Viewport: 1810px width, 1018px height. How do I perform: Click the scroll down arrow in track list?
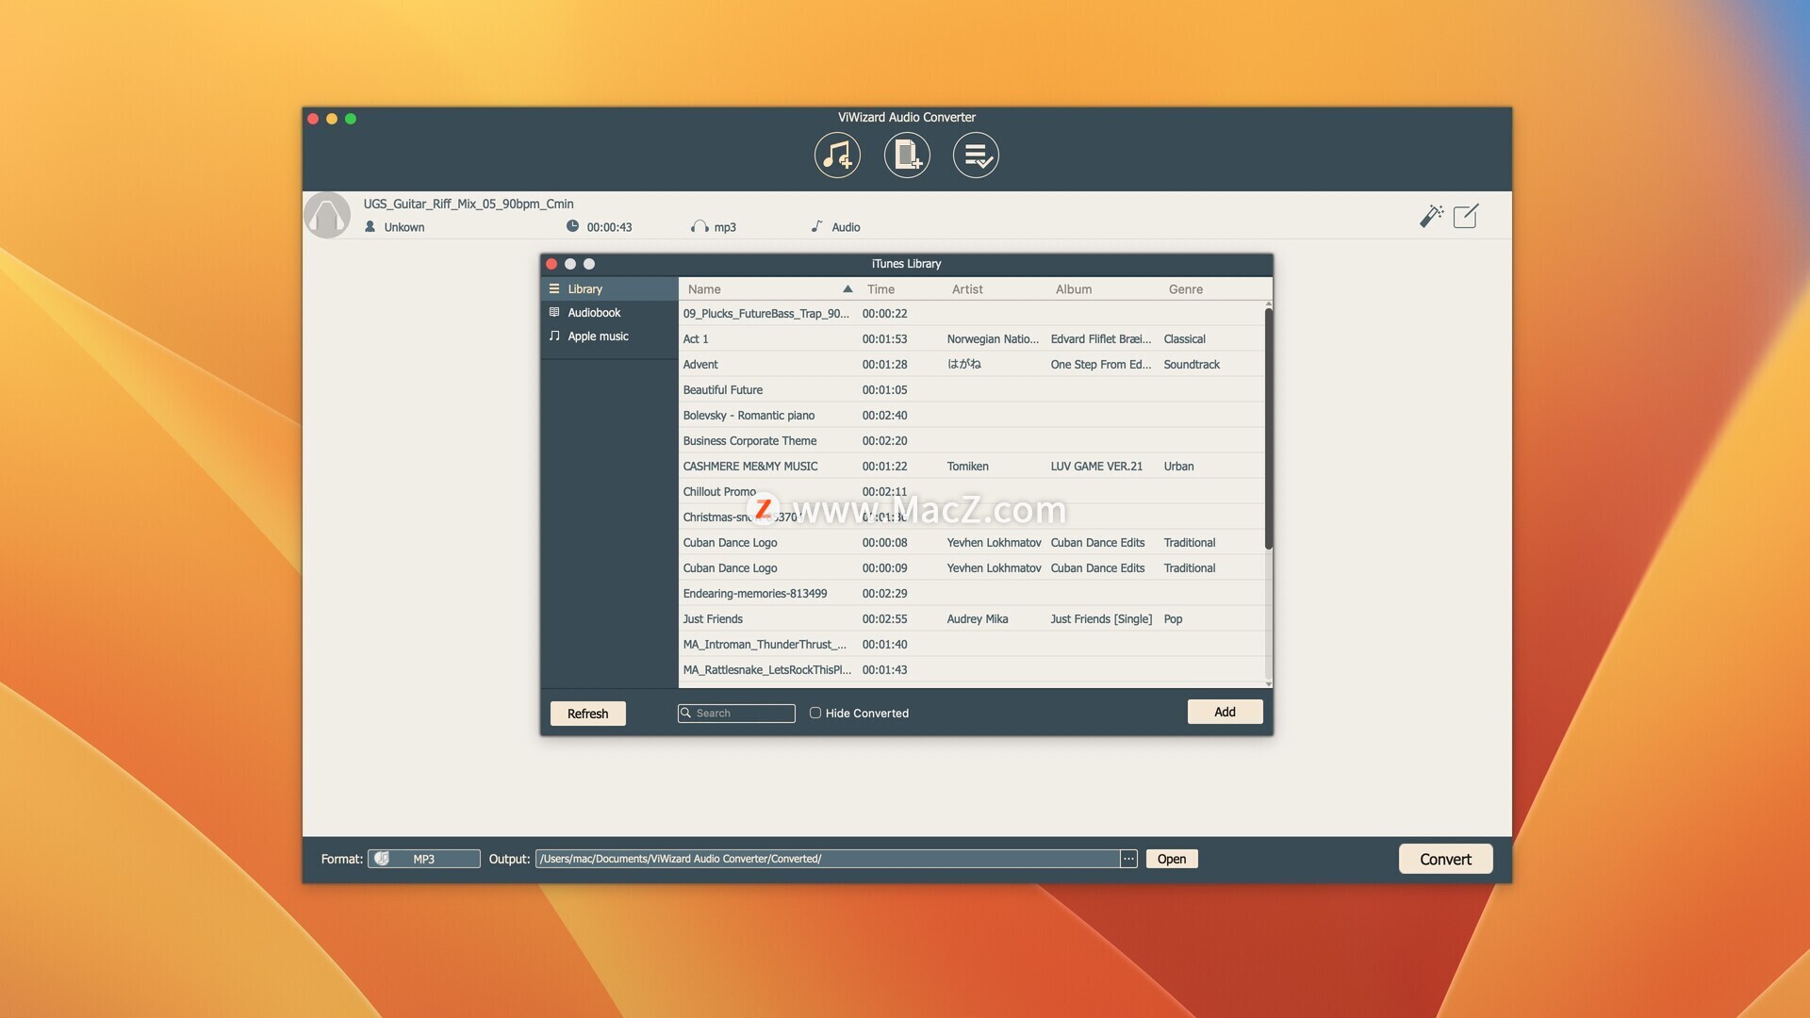1268,683
